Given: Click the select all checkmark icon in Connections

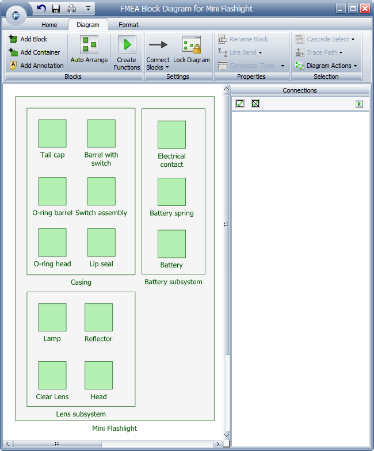Looking at the screenshot, I should pos(240,104).
